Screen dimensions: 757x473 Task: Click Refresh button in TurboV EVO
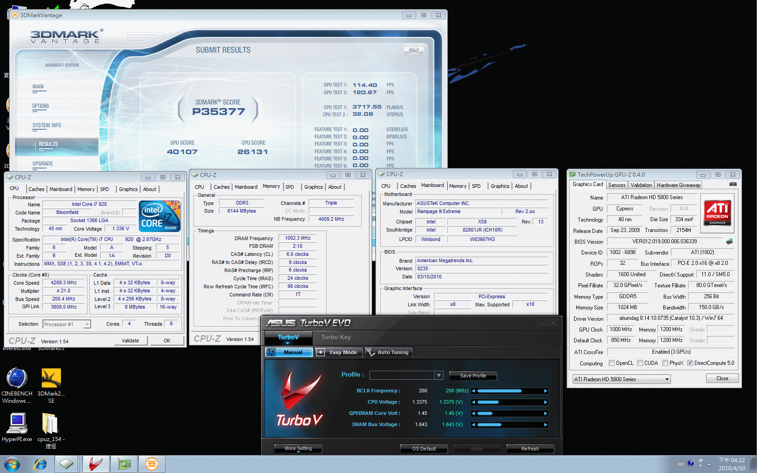530,449
